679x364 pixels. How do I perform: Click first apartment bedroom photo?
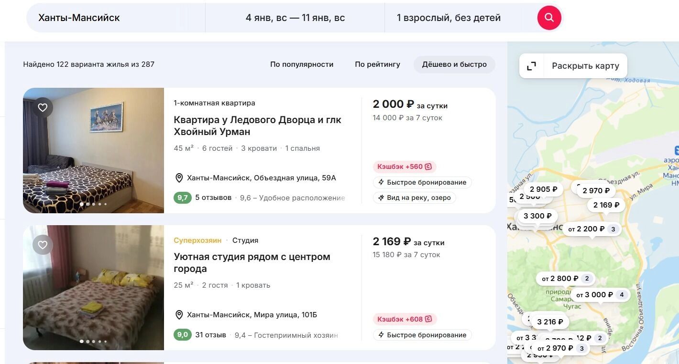tap(93, 150)
